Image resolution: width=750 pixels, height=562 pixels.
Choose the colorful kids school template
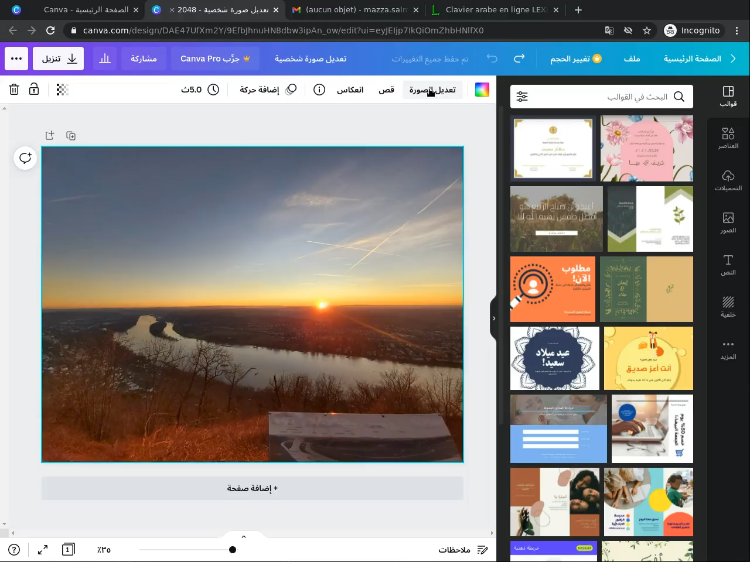coord(649,502)
